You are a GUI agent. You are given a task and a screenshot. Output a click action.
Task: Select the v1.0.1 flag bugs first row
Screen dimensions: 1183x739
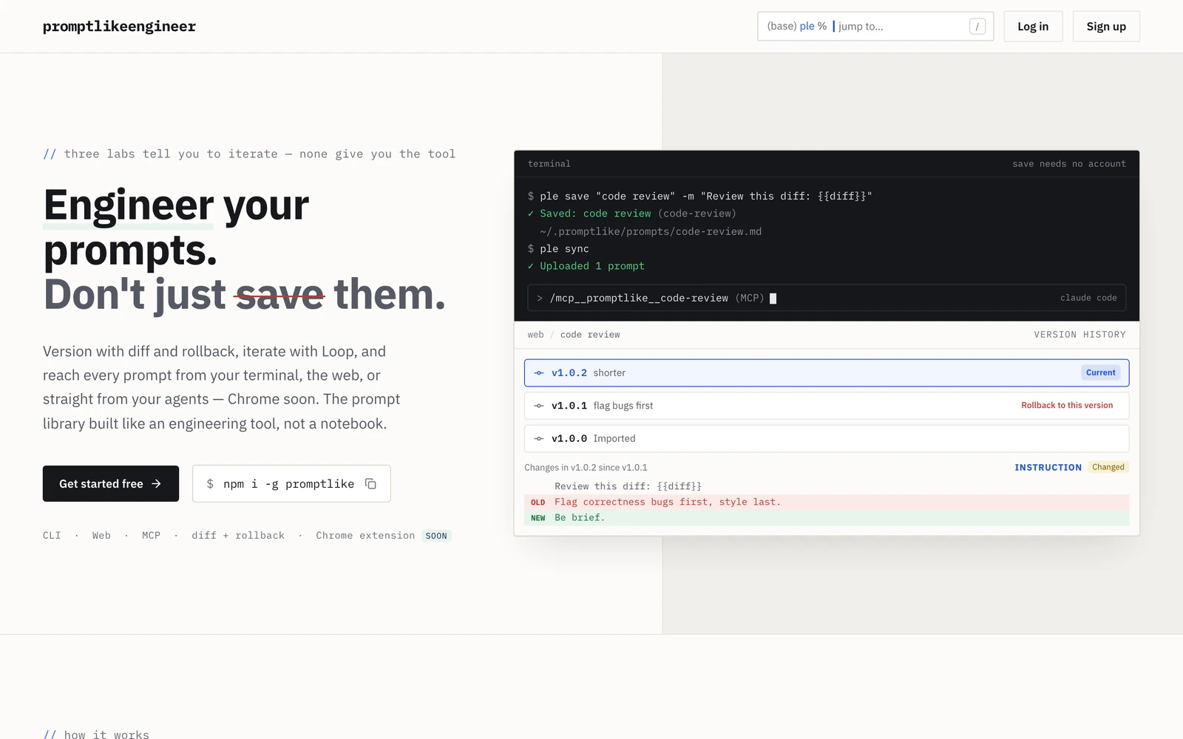click(827, 406)
